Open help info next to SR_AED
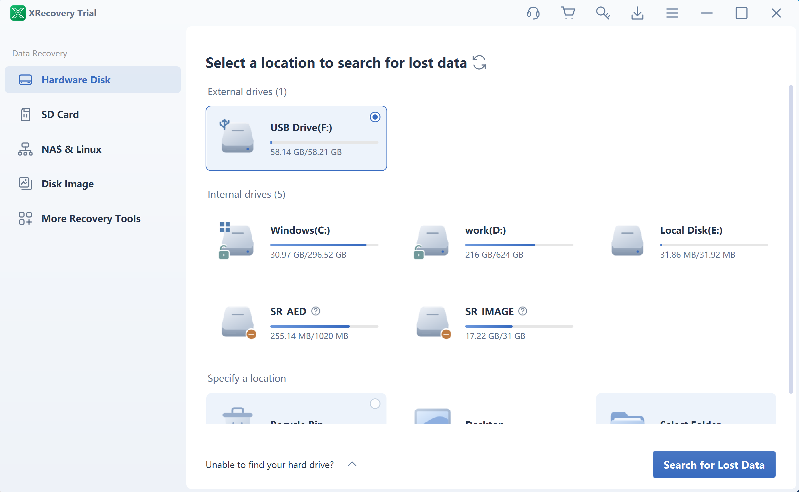Screen dimensions: 799x492 point(316,311)
